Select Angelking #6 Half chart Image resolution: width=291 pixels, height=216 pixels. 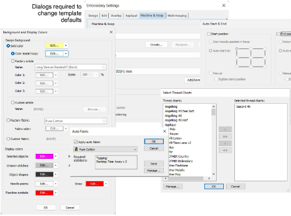click(176, 120)
